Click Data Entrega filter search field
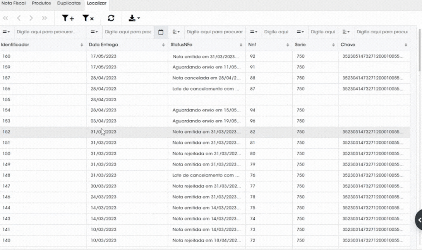 [x=128, y=32]
